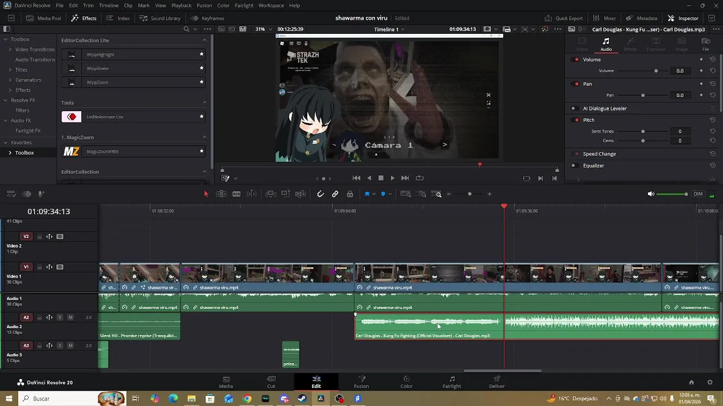Lock the Audio 2 track
Screen dimensions: 723x406
[40, 317]
